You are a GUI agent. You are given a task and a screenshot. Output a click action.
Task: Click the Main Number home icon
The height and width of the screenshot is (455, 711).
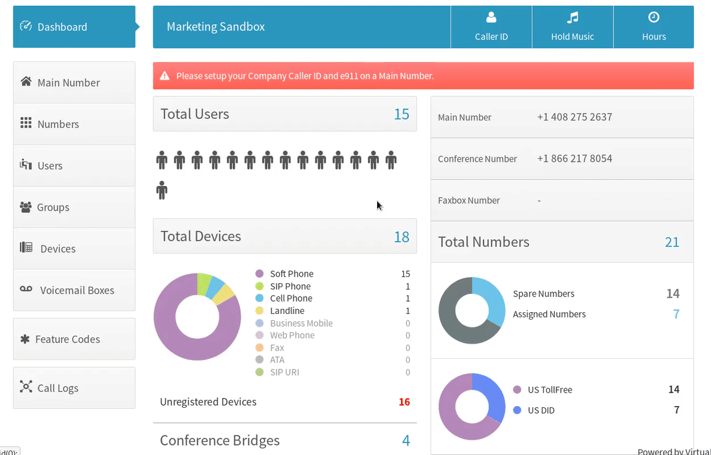pyautogui.click(x=26, y=82)
